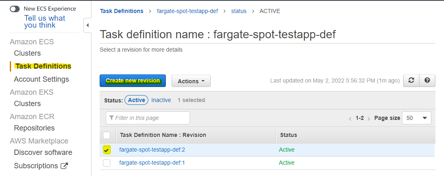
Task: Click the Active status of revision 2
Action: (x=287, y=150)
